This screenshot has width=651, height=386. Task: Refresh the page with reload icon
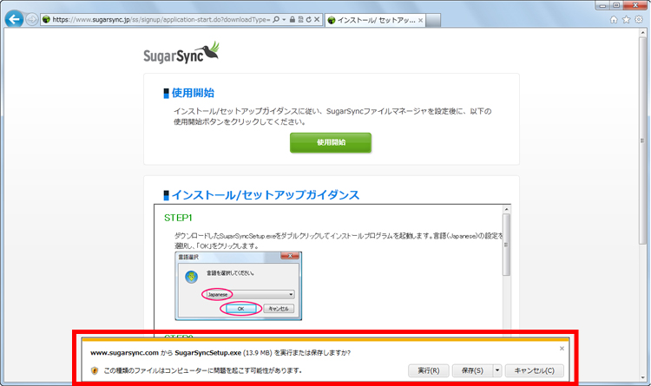point(308,19)
